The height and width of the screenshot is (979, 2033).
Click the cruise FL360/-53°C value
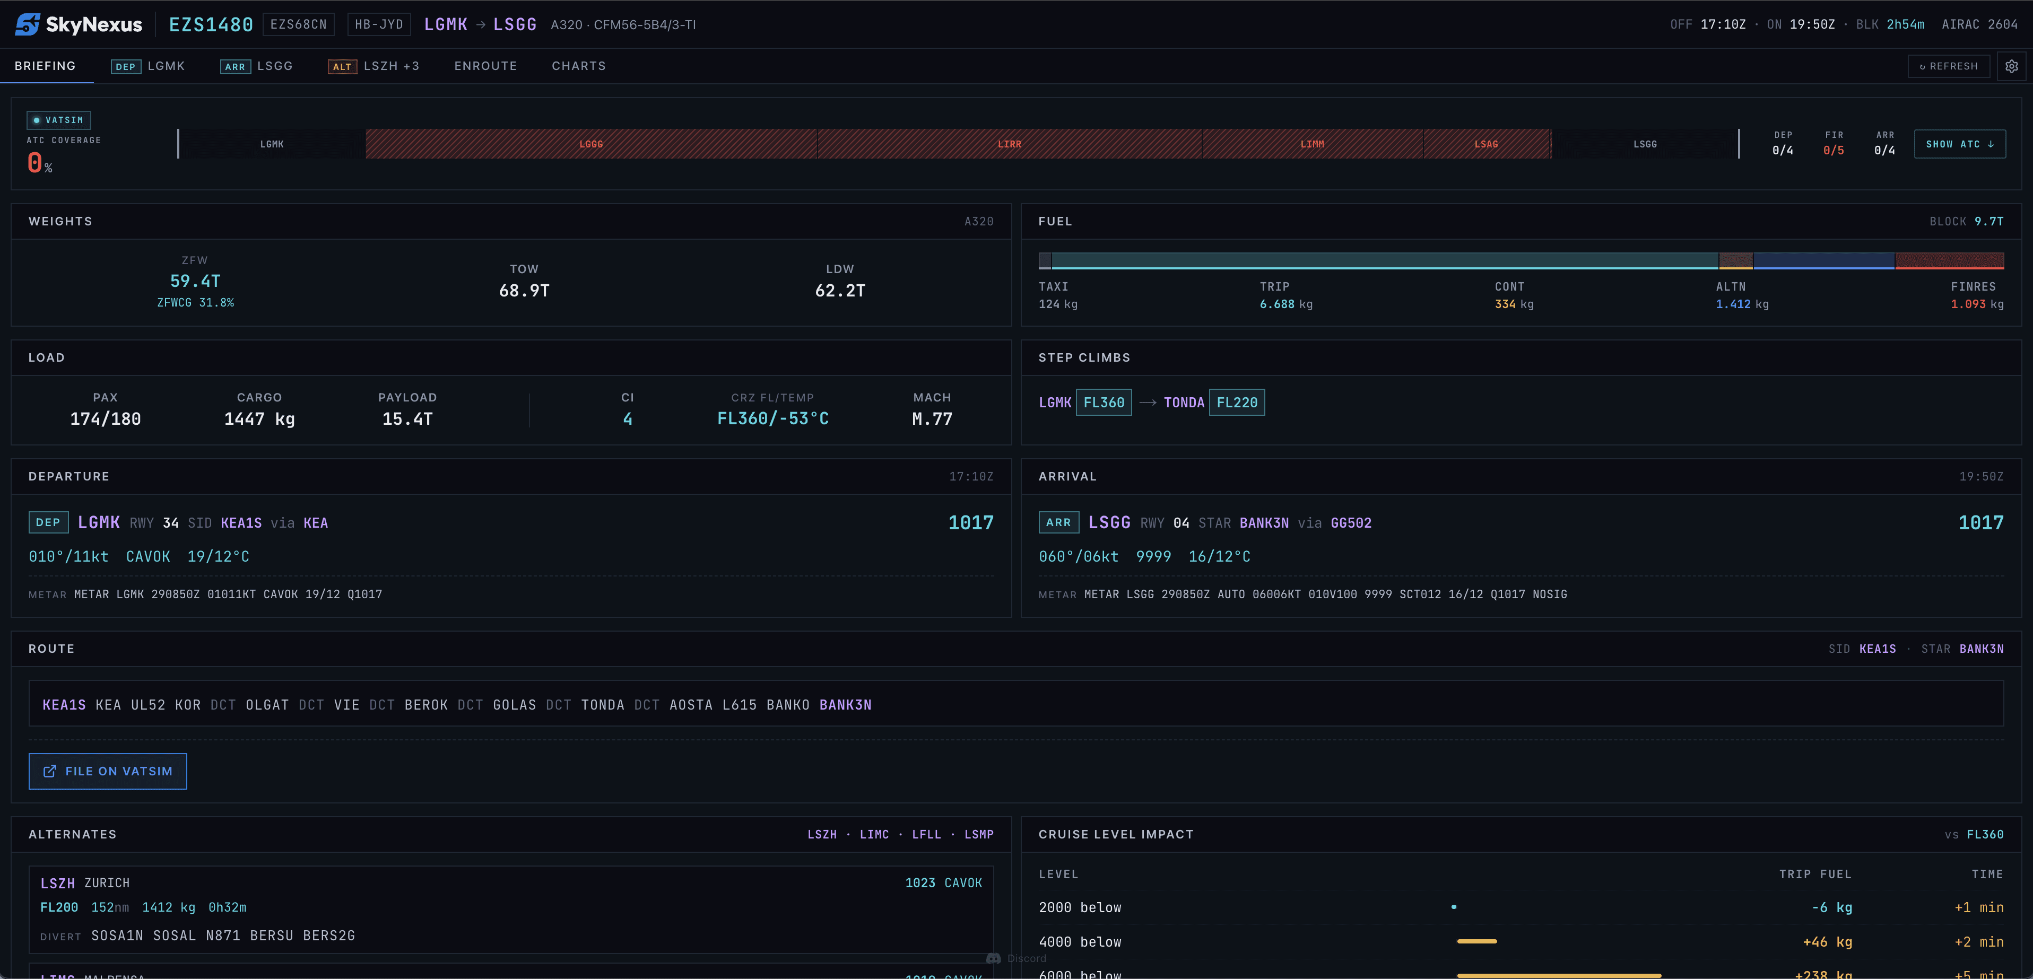[x=772, y=419]
